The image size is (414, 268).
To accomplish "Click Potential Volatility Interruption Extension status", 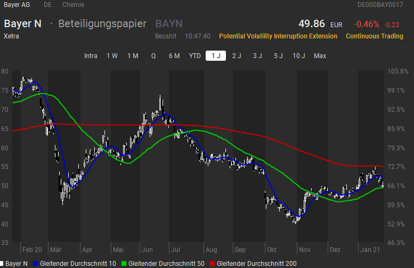I will coord(278,36).
